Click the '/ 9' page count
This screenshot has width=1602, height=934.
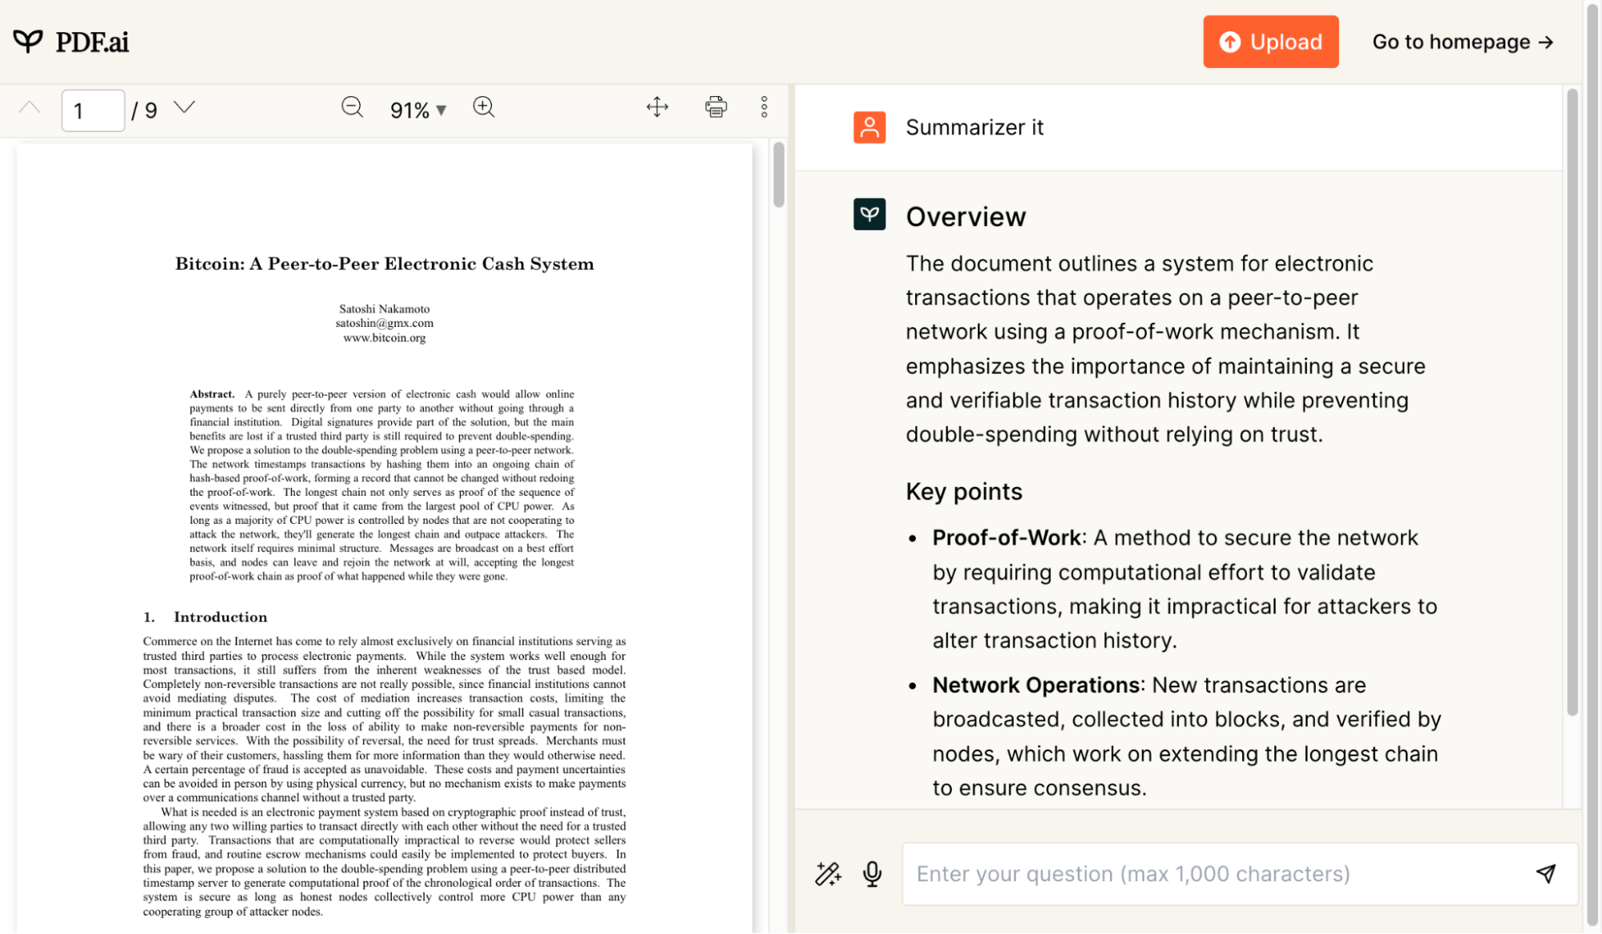pos(144,111)
